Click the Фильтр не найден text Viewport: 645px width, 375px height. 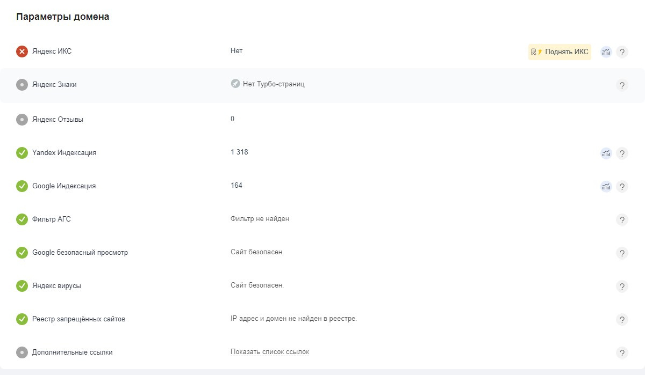pos(260,219)
